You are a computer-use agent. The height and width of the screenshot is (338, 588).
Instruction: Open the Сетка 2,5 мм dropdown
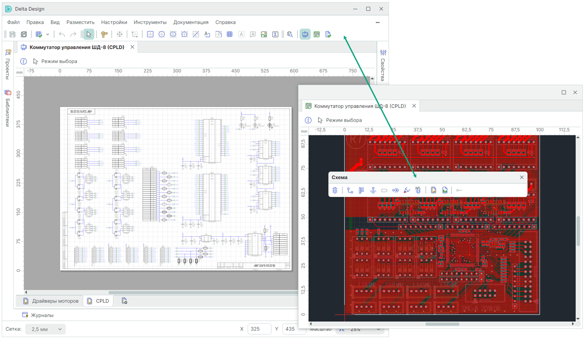point(45,329)
